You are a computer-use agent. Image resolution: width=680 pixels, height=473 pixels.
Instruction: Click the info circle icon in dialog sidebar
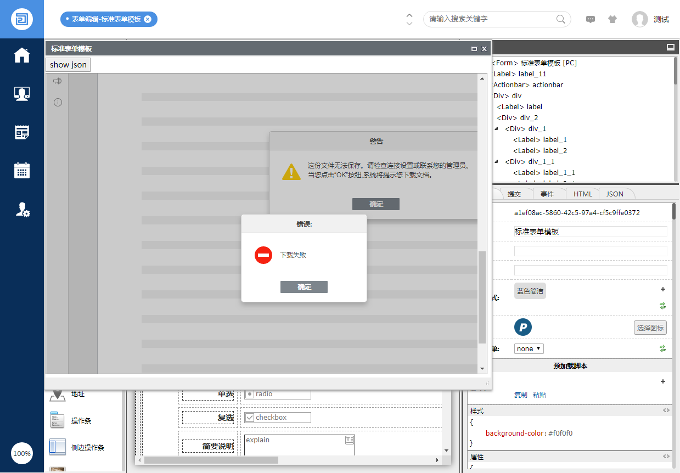pyautogui.click(x=58, y=102)
